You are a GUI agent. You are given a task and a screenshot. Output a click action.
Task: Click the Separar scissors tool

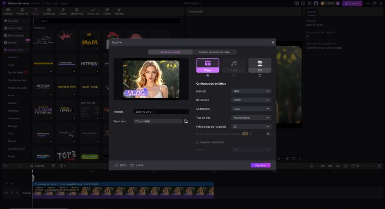pos(37,166)
